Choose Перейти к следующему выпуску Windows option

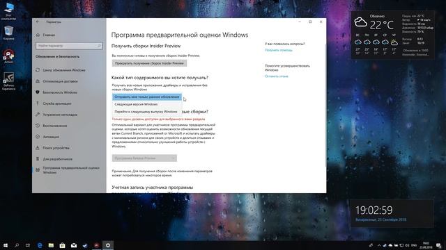(147, 112)
